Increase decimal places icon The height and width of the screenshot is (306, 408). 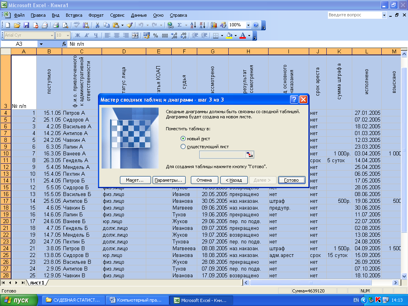pos(174,35)
